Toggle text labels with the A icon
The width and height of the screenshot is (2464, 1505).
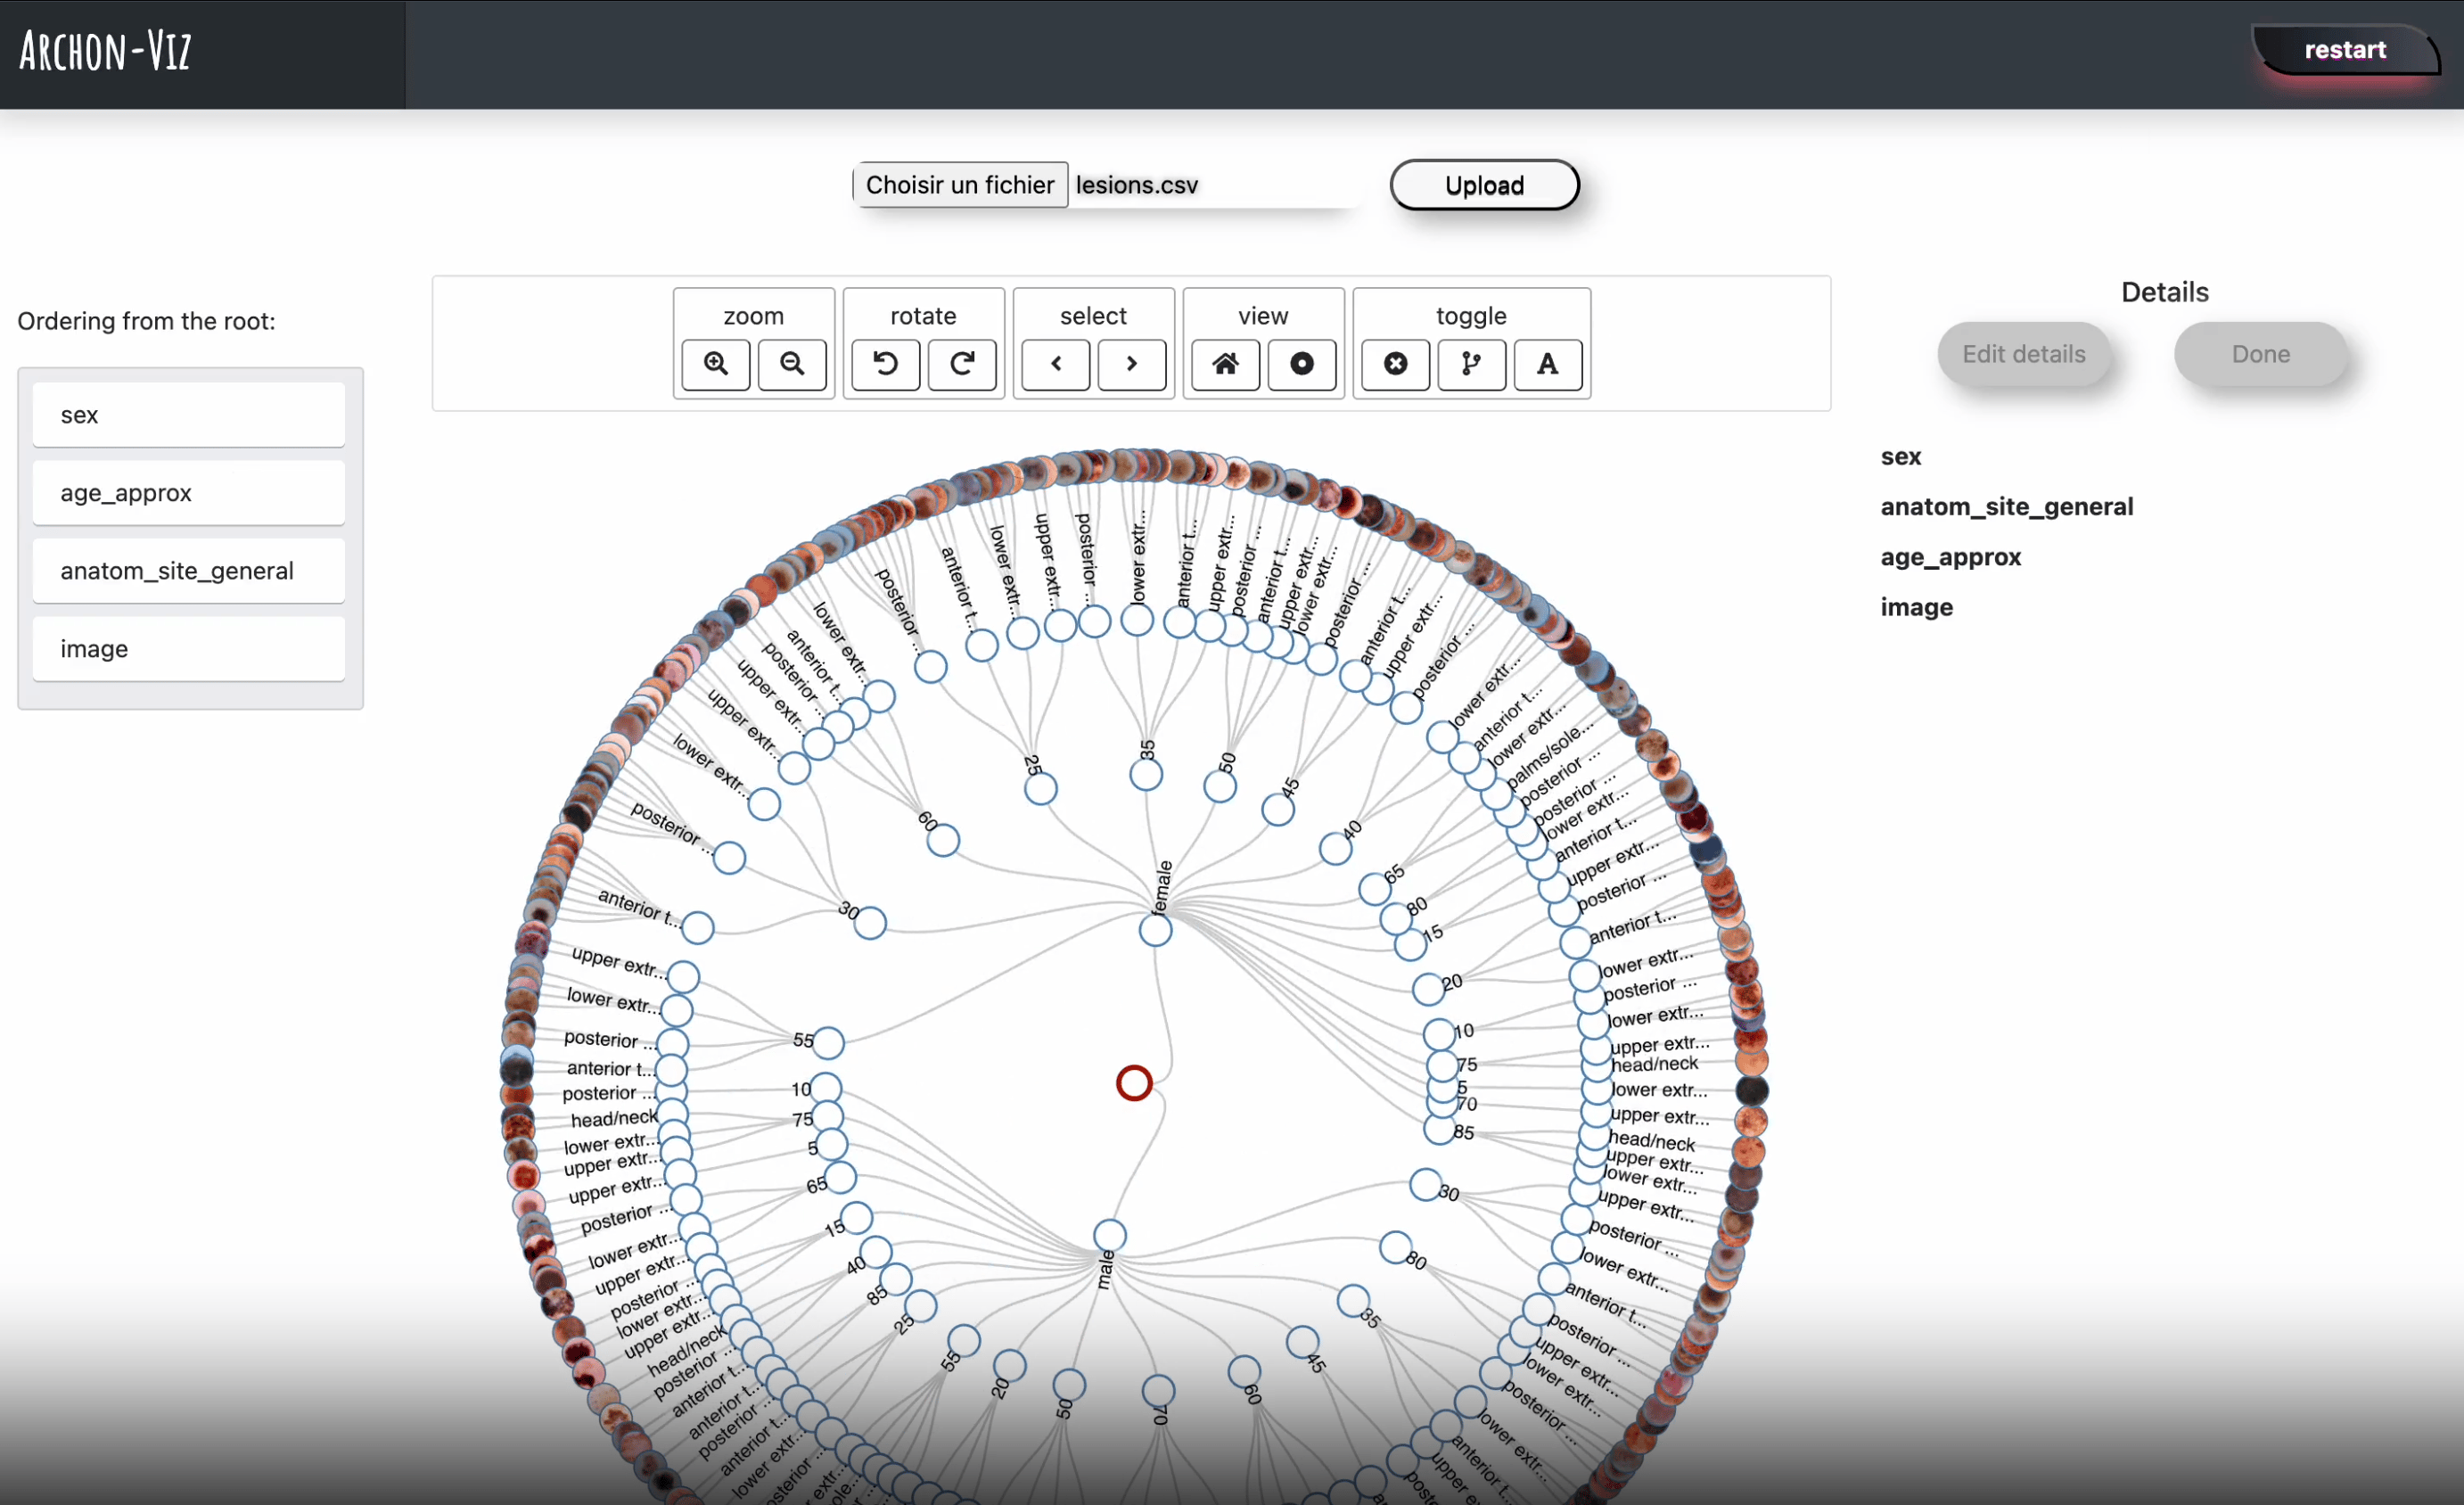point(1548,364)
